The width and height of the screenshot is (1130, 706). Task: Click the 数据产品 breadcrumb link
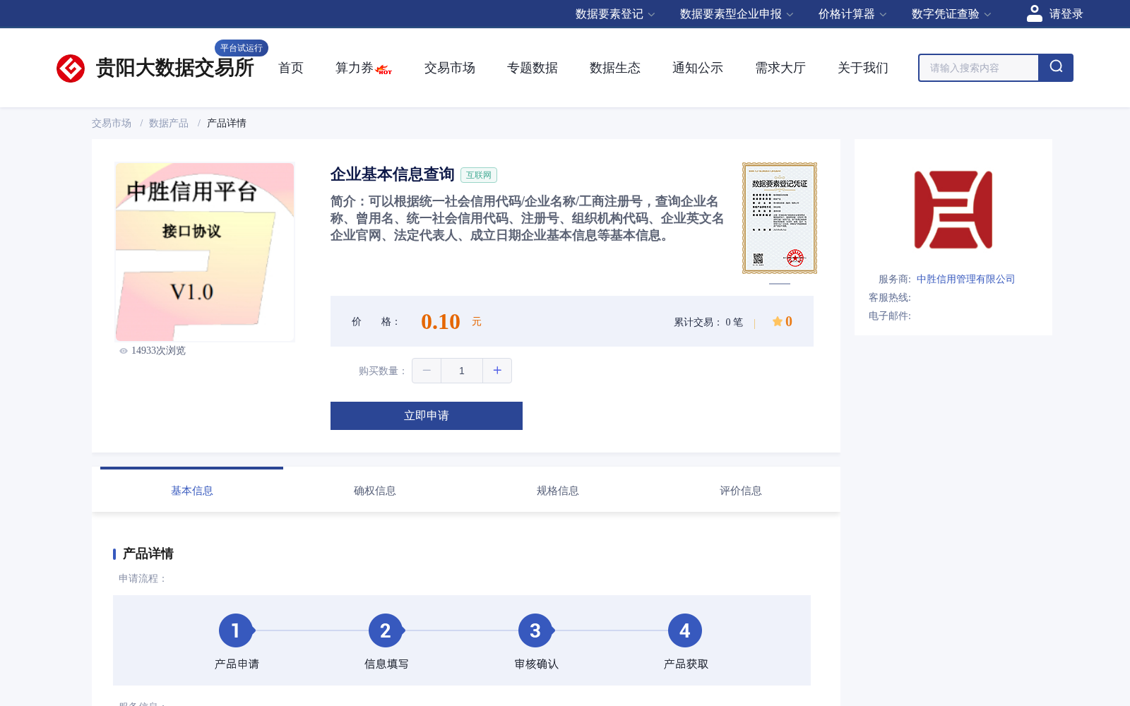coord(169,123)
